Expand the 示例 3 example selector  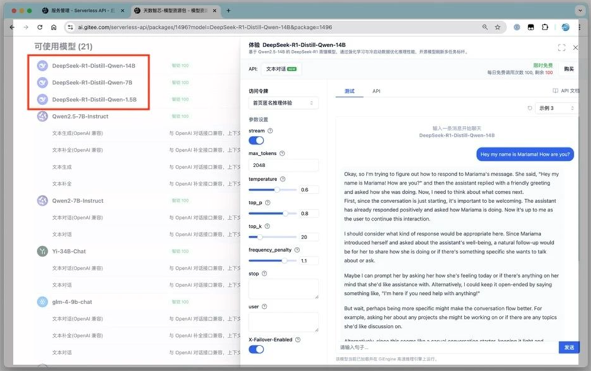(556, 108)
